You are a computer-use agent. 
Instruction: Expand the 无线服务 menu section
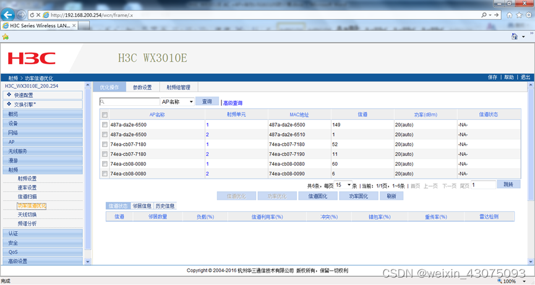pyautogui.click(x=43, y=151)
